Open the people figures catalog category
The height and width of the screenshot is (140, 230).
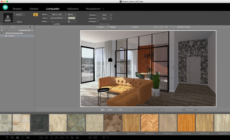[72, 137]
